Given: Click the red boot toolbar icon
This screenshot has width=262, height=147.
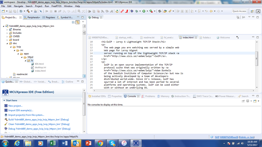Looking at the screenshot, I should pyautogui.click(x=127, y=11).
